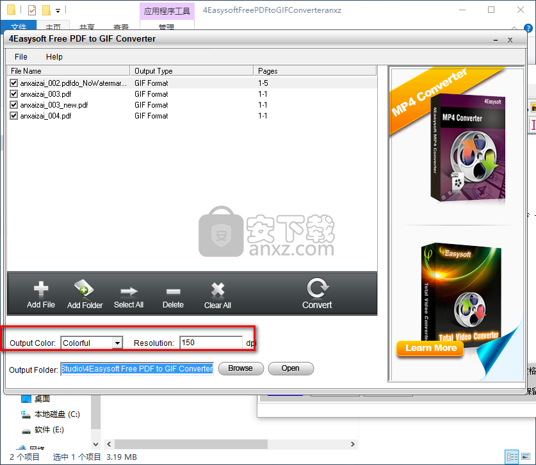Click the 1-5 pages cell
536x465 pixels.
(263, 83)
